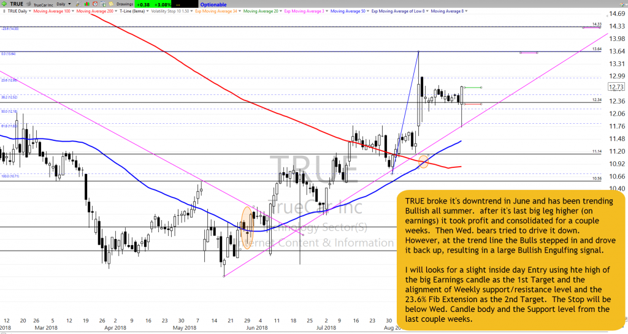Click the green plus add-symbol icon

coord(4,4)
